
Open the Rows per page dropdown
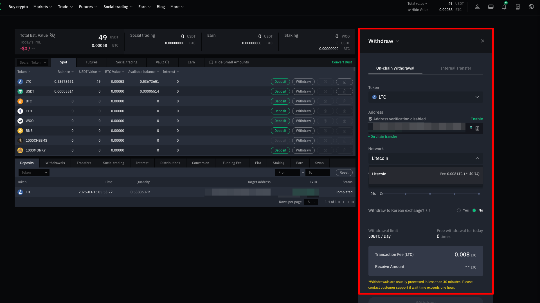311,202
